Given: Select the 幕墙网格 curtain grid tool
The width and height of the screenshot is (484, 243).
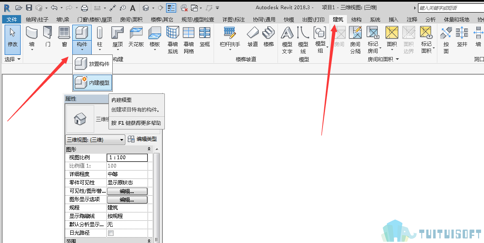Looking at the screenshot, I should click(189, 40).
